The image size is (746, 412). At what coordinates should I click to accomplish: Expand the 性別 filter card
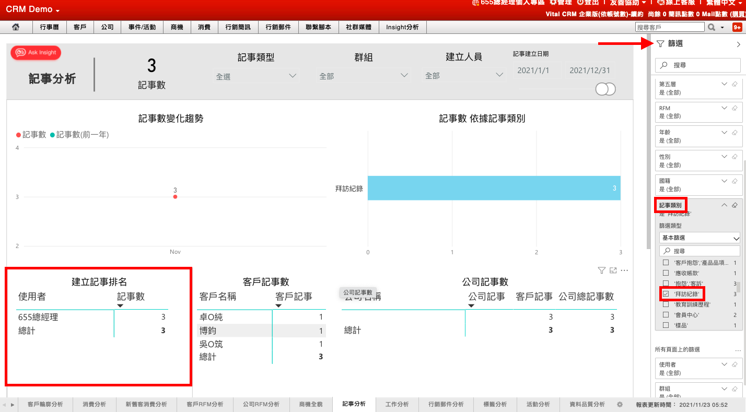pyautogui.click(x=724, y=157)
